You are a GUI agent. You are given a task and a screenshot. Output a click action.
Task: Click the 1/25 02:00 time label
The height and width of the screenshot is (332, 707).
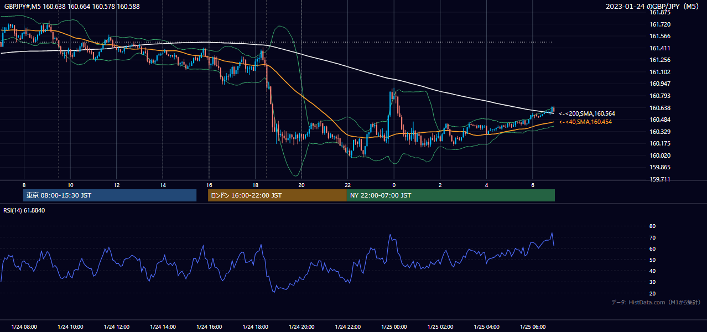click(440, 327)
